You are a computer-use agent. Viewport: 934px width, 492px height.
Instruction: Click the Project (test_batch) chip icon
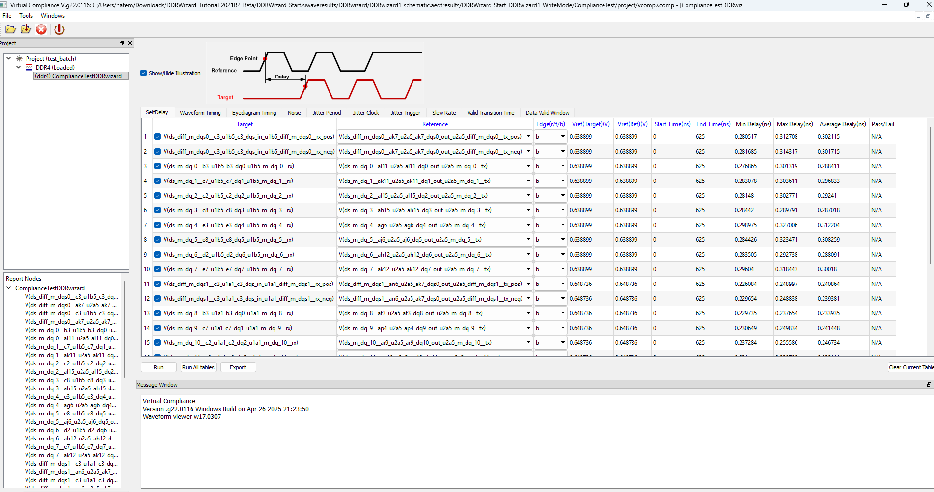19,58
